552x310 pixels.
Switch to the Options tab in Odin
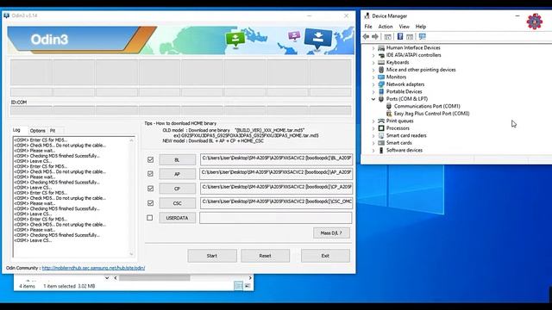coord(37,130)
